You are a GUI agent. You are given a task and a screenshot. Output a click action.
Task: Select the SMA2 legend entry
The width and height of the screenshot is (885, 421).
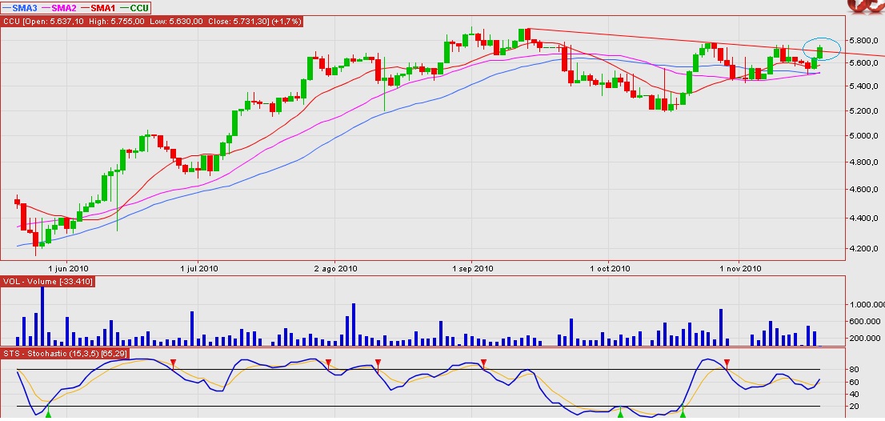58,8
